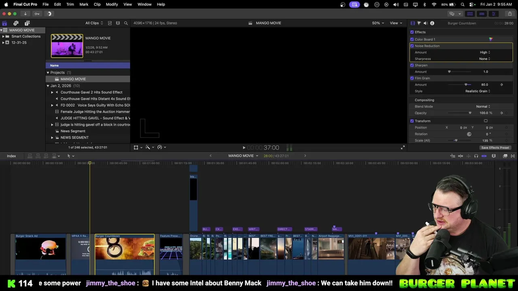The image size is (518, 291).
Task: Open the Modify menu
Action: click(x=112, y=4)
